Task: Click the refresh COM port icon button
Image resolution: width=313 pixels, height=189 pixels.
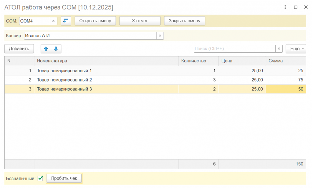Action: [x=66, y=21]
